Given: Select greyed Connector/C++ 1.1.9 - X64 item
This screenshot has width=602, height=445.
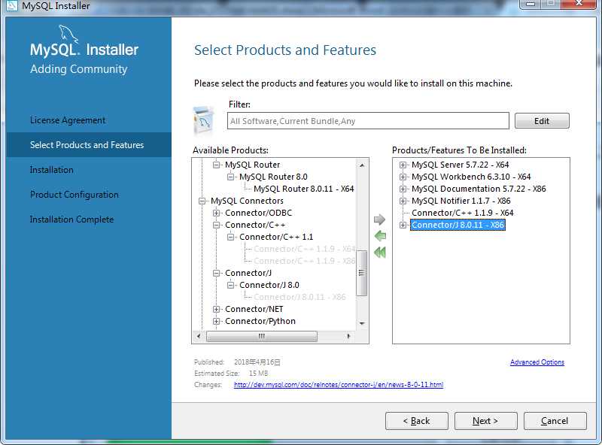Looking at the screenshot, I should 305,249.
